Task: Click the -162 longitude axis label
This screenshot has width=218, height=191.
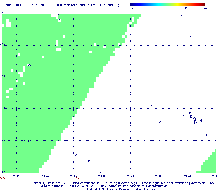Action: [x=45, y=176]
